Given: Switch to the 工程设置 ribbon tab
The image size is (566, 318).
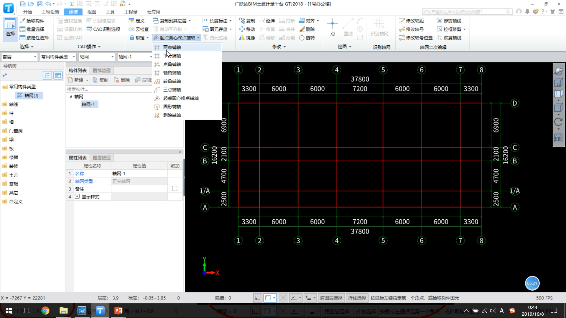Looking at the screenshot, I should 50,12.
